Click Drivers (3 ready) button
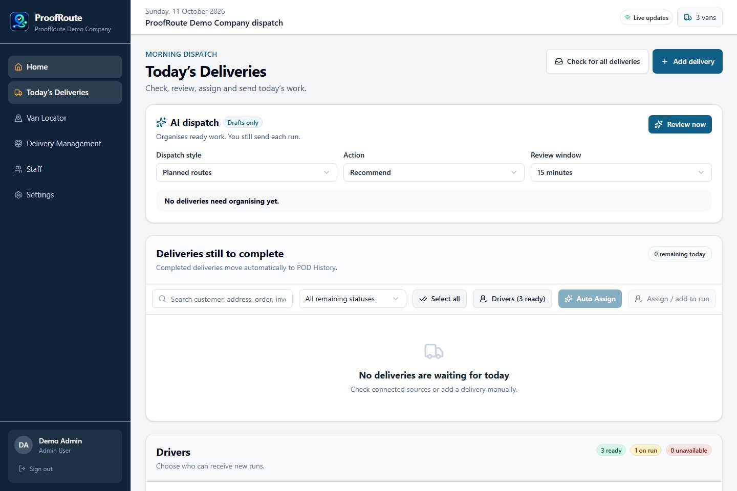 512,299
